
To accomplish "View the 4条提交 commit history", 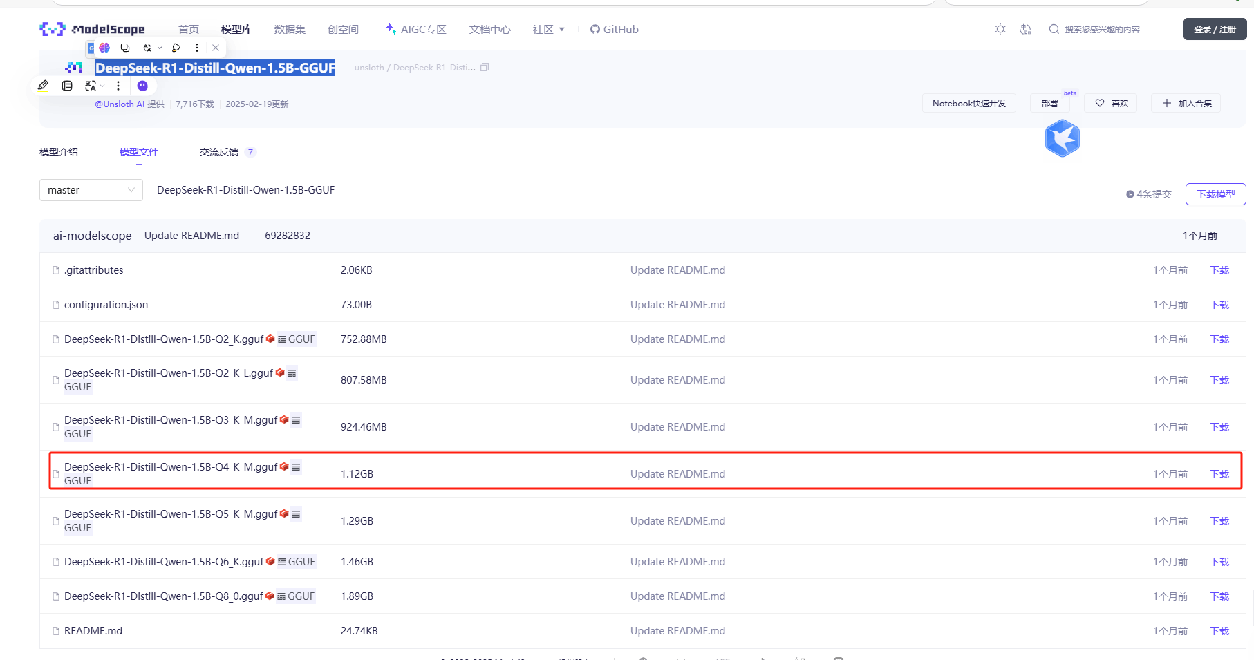I will [x=1149, y=194].
